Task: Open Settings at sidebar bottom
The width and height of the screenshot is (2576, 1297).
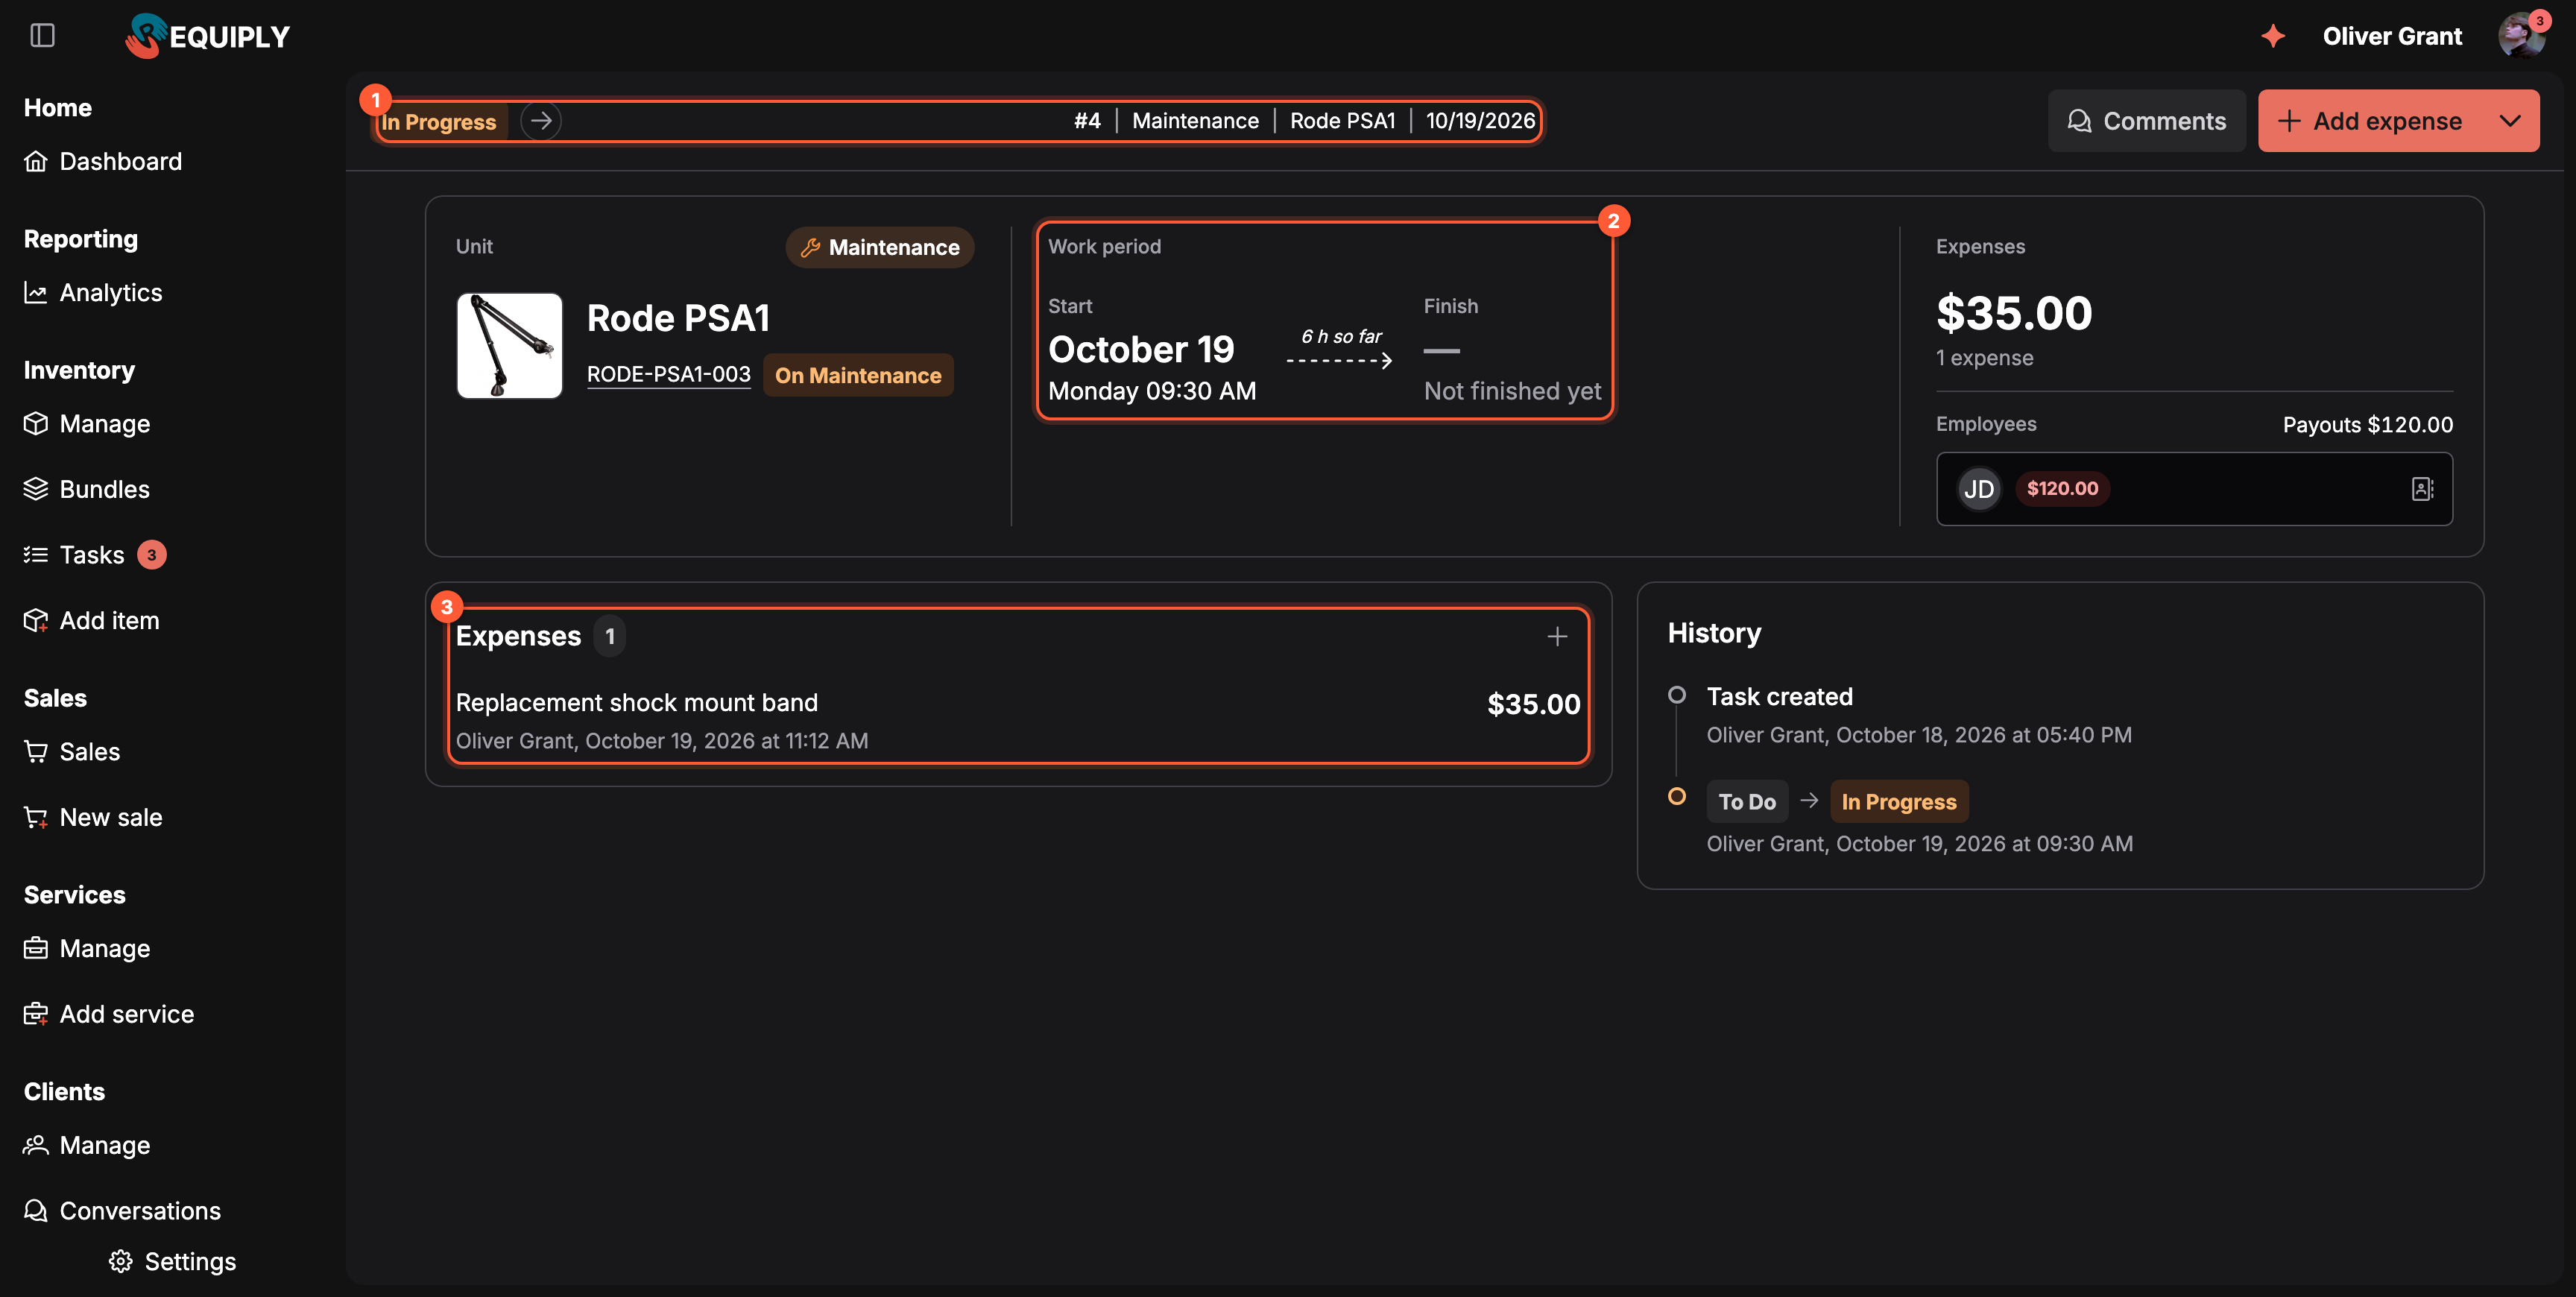Action: tap(173, 1262)
